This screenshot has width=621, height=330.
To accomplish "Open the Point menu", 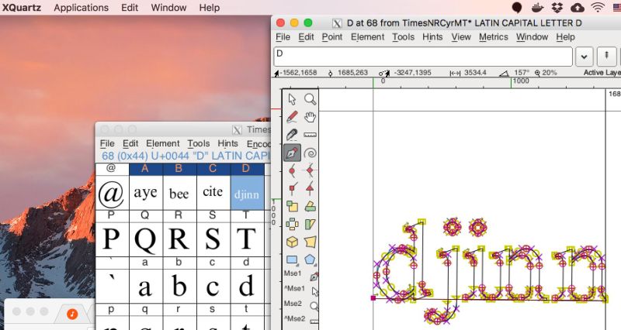I will click(332, 37).
